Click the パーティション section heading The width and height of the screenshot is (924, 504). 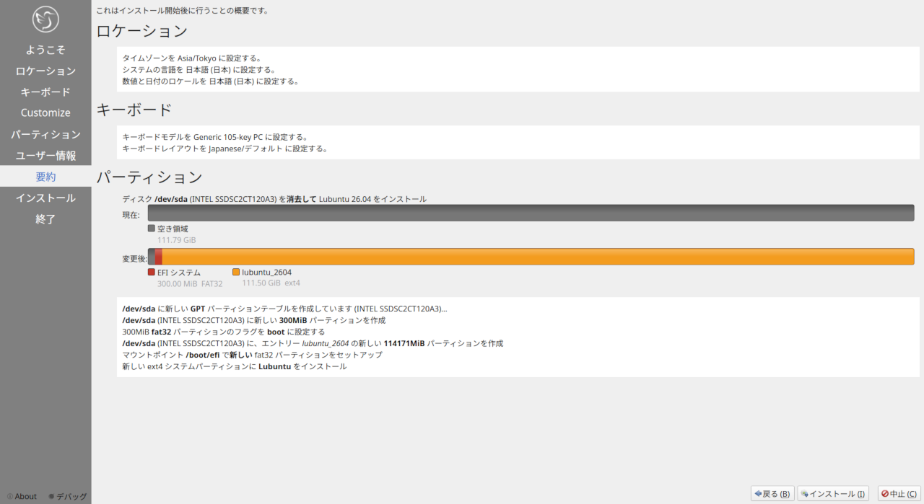tap(149, 177)
